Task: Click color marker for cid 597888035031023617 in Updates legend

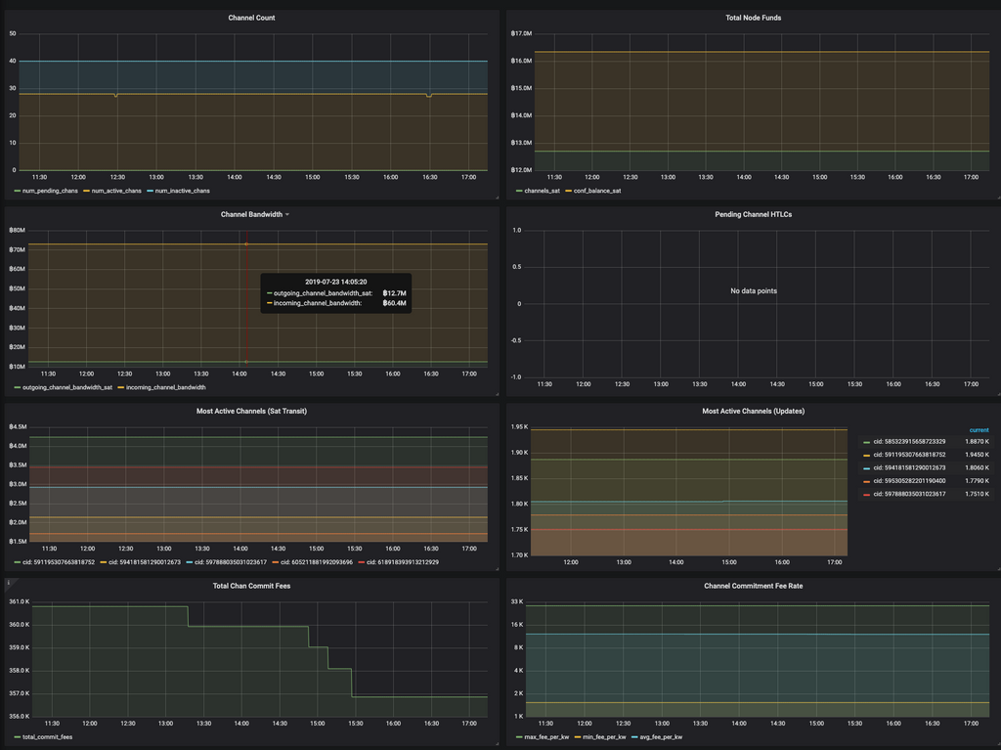Action: [866, 494]
